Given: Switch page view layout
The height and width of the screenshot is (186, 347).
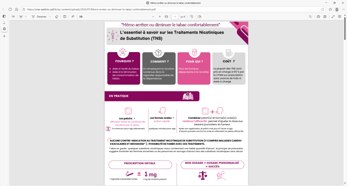Looking at the screenshot, I should [199, 17].
